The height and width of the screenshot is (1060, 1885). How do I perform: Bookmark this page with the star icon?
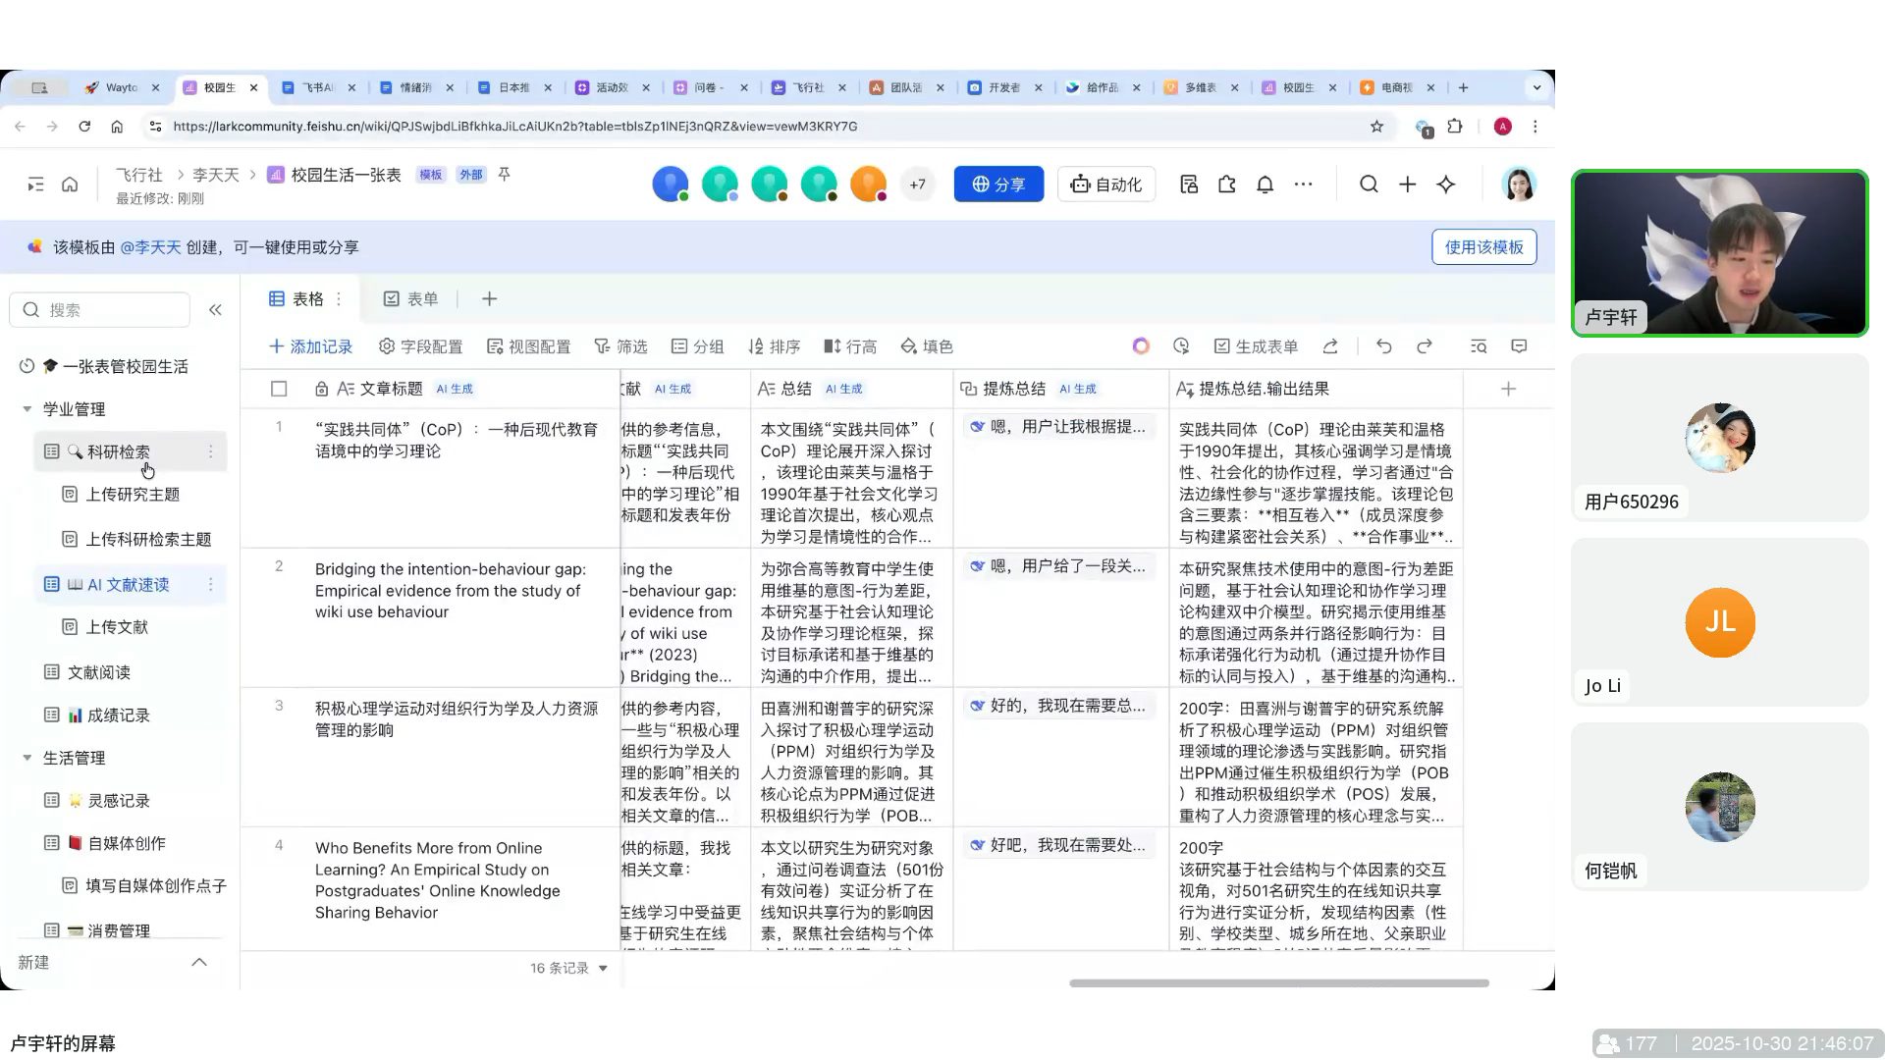(1376, 127)
